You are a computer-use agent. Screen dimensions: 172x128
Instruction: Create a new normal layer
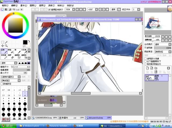tap(148, 68)
